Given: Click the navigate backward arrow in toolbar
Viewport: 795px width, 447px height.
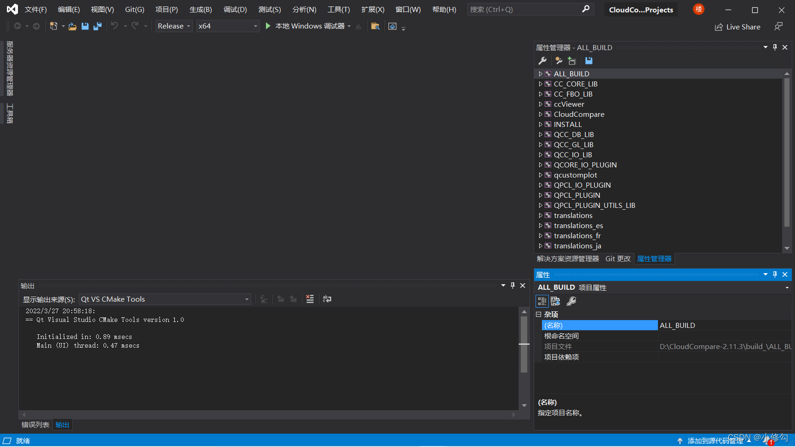Looking at the screenshot, I should point(17,26).
